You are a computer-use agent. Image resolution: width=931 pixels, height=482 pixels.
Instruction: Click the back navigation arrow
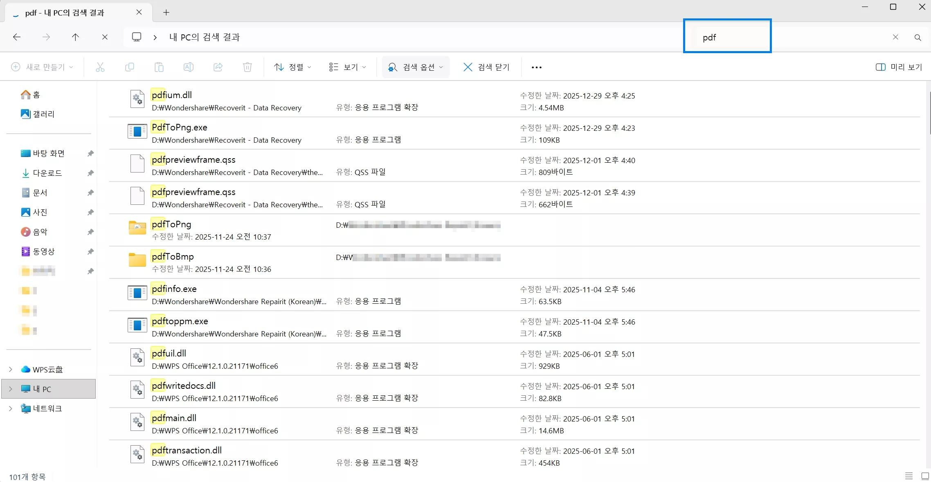[17, 37]
